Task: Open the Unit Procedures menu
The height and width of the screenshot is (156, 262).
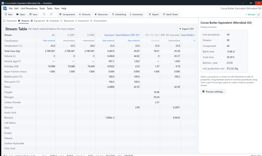Action: pos(29,8)
